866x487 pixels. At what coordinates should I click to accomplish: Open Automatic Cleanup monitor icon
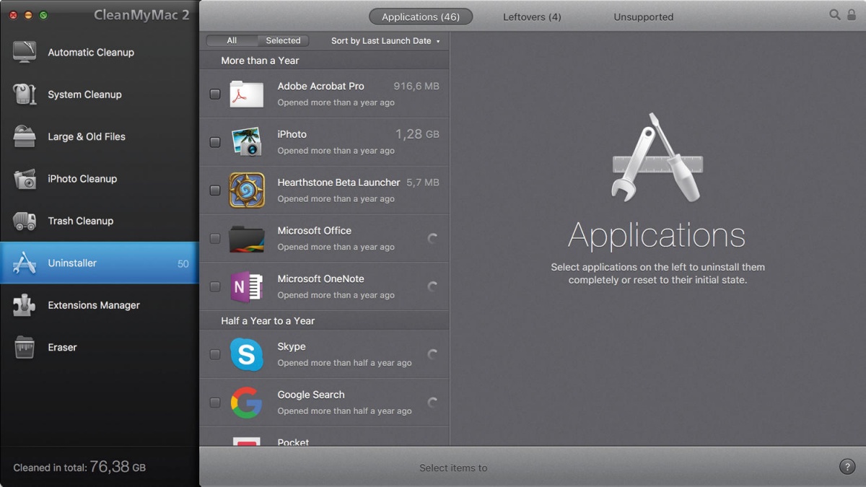(25, 52)
